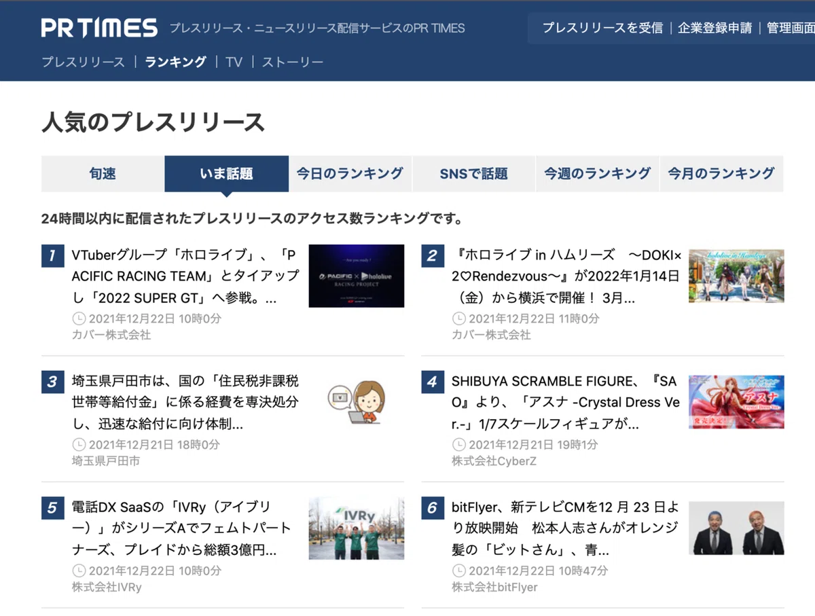This screenshot has height=616, width=815.
Task: Click the rank 3 number badge
Action: (52, 382)
